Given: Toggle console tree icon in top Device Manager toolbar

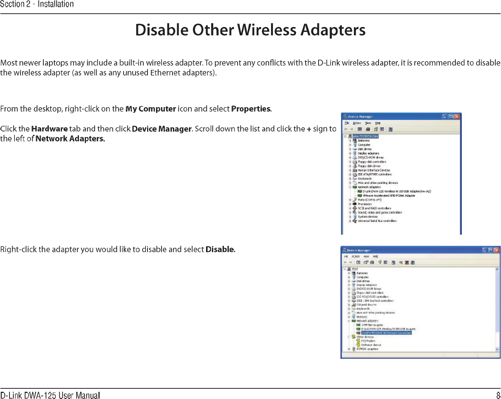Looking at the screenshot, I should 360,129.
